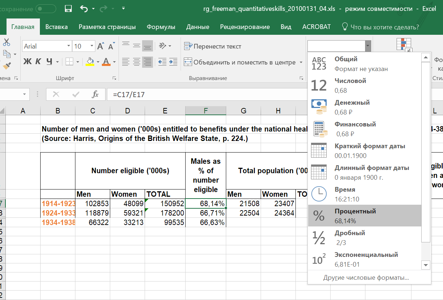Click Другие числовые форматы link
Image resolution: width=443 pixels, height=300 pixels.
click(x=366, y=278)
